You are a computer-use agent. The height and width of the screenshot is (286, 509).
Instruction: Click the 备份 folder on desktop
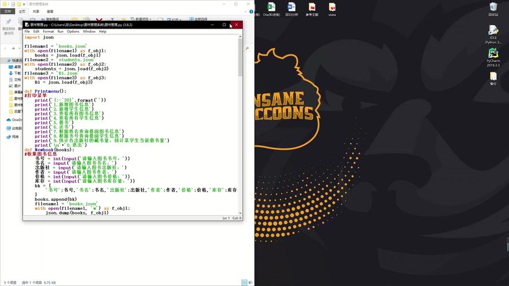tap(493, 78)
